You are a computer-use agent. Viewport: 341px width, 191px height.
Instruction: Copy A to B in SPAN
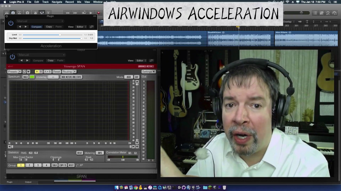coord(47,72)
